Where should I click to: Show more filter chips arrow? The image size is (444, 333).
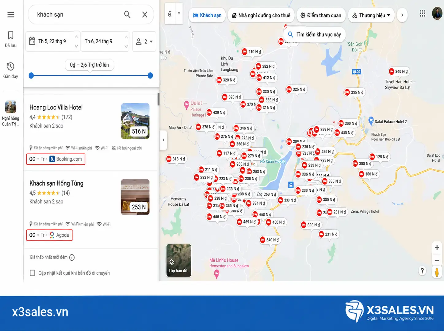coord(402,15)
